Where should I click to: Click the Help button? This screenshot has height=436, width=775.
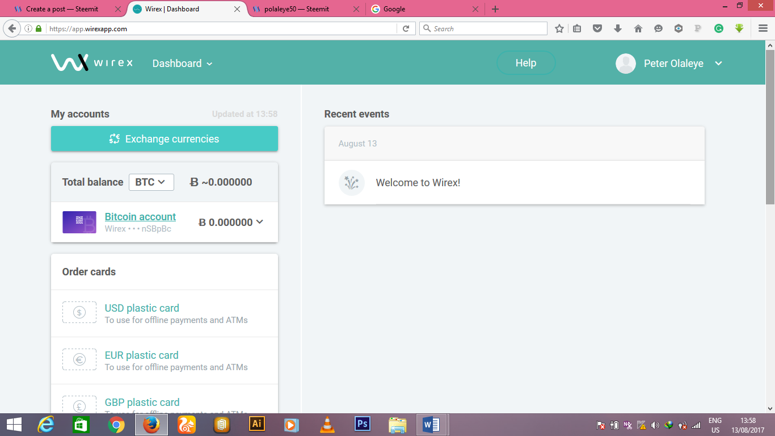pyautogui.click(x=525, y=62)
